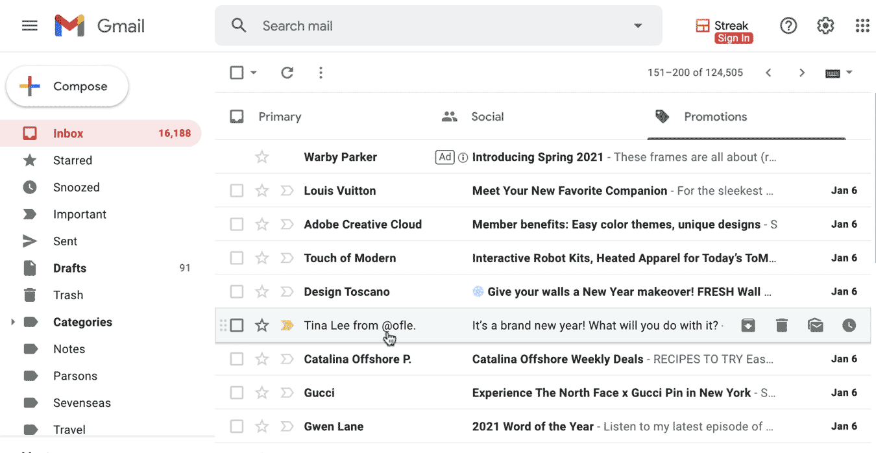Screen dimensions: 876x453
Task: Go to newer messages page arrow
Action: point(768,73)
